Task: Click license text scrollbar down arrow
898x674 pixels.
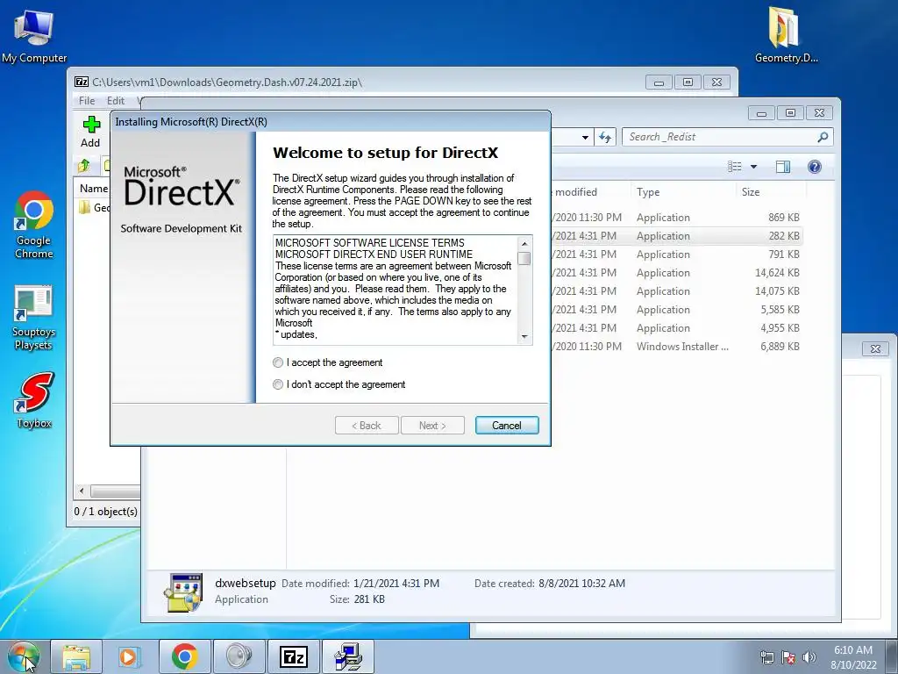Action: (524, 337)
